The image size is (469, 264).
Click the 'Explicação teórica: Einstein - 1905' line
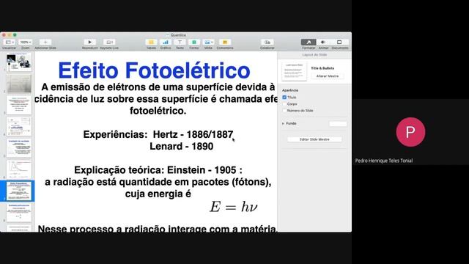[x=158, y=170]
